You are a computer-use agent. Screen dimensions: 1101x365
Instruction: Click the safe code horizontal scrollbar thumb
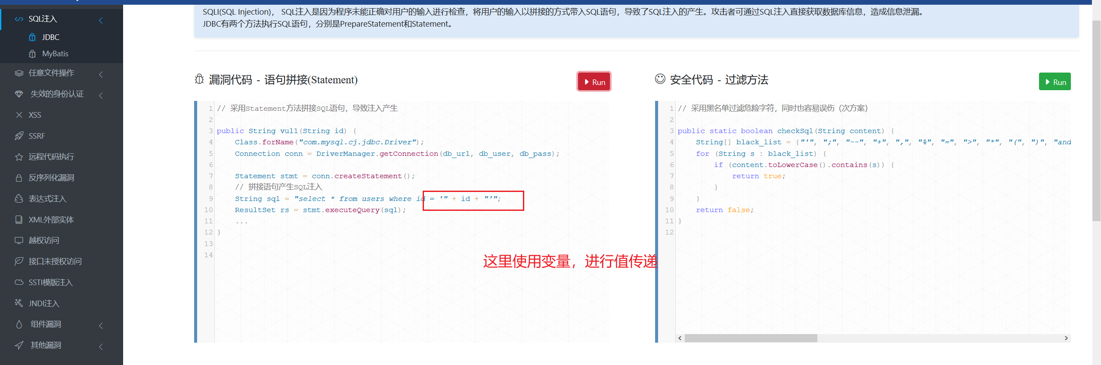(751, 338)
